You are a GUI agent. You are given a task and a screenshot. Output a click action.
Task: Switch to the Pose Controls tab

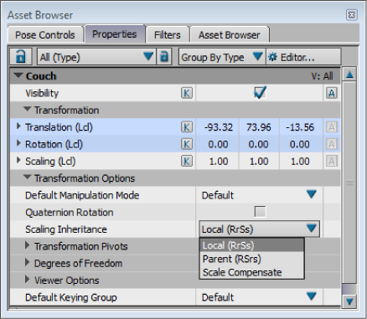click(x=45, y=35)
